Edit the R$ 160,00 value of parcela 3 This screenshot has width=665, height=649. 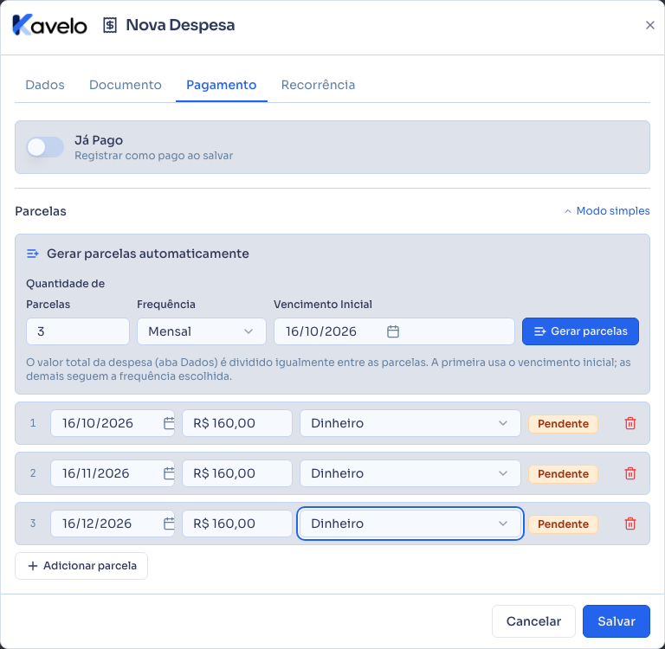click(x=237, y=524)
